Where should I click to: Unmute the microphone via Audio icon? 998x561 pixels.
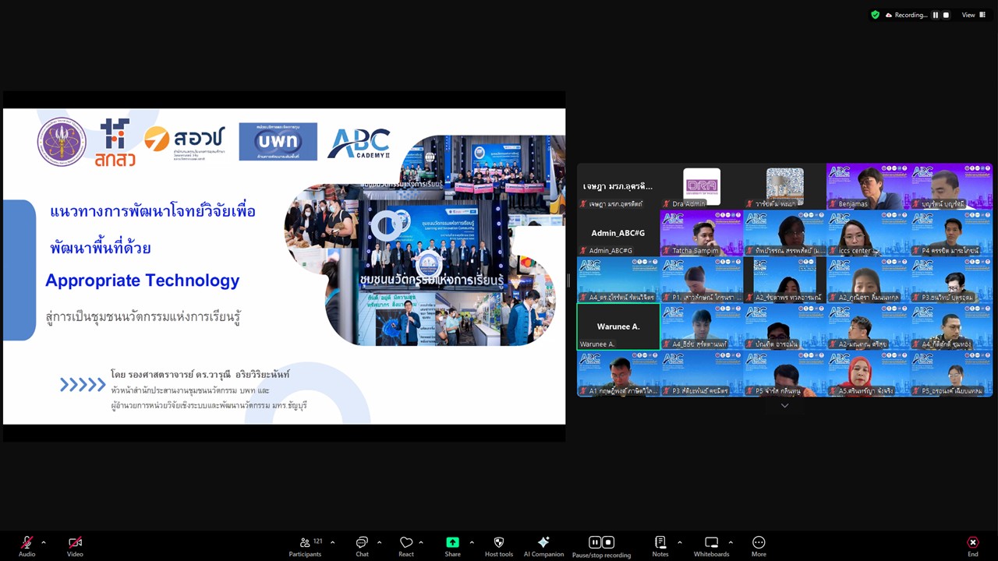coord(27,542)
